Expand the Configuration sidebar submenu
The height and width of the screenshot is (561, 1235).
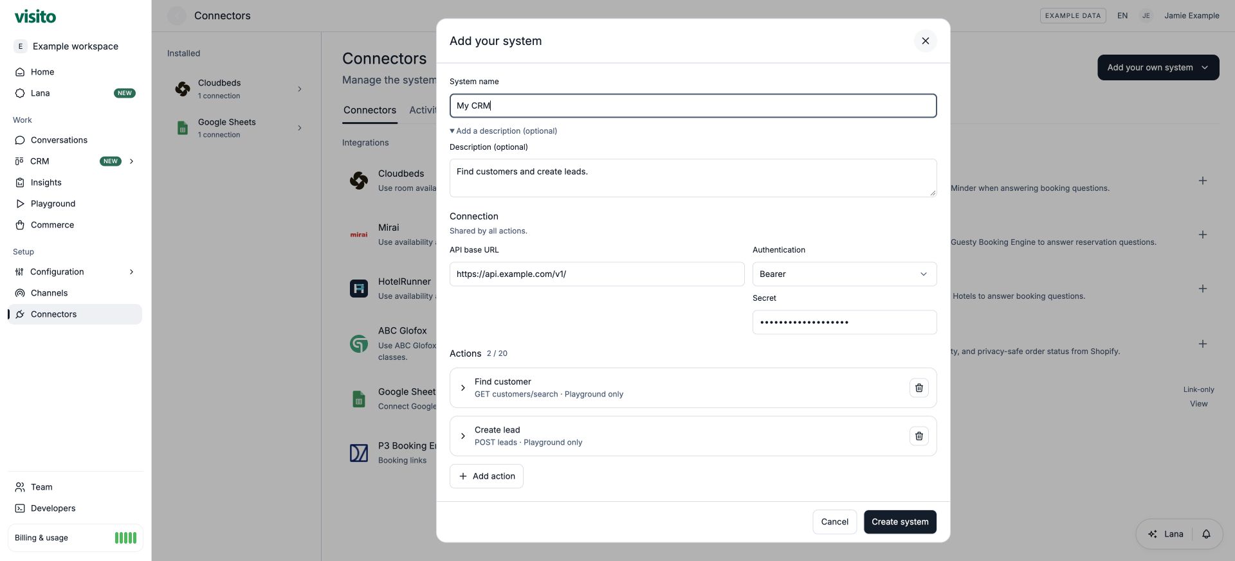coord(131,272)
